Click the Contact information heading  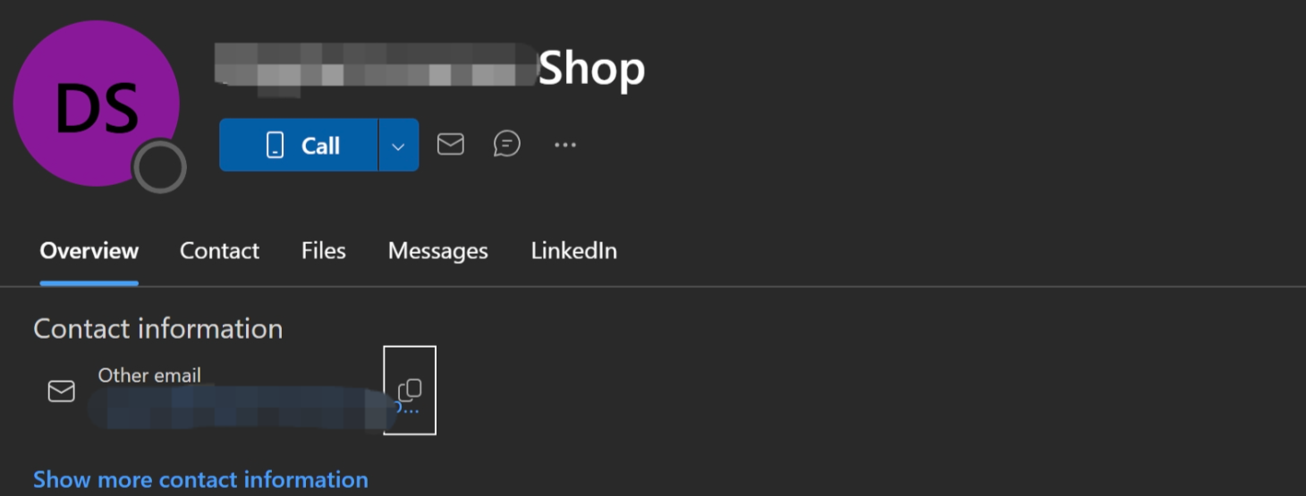point(158,329)
